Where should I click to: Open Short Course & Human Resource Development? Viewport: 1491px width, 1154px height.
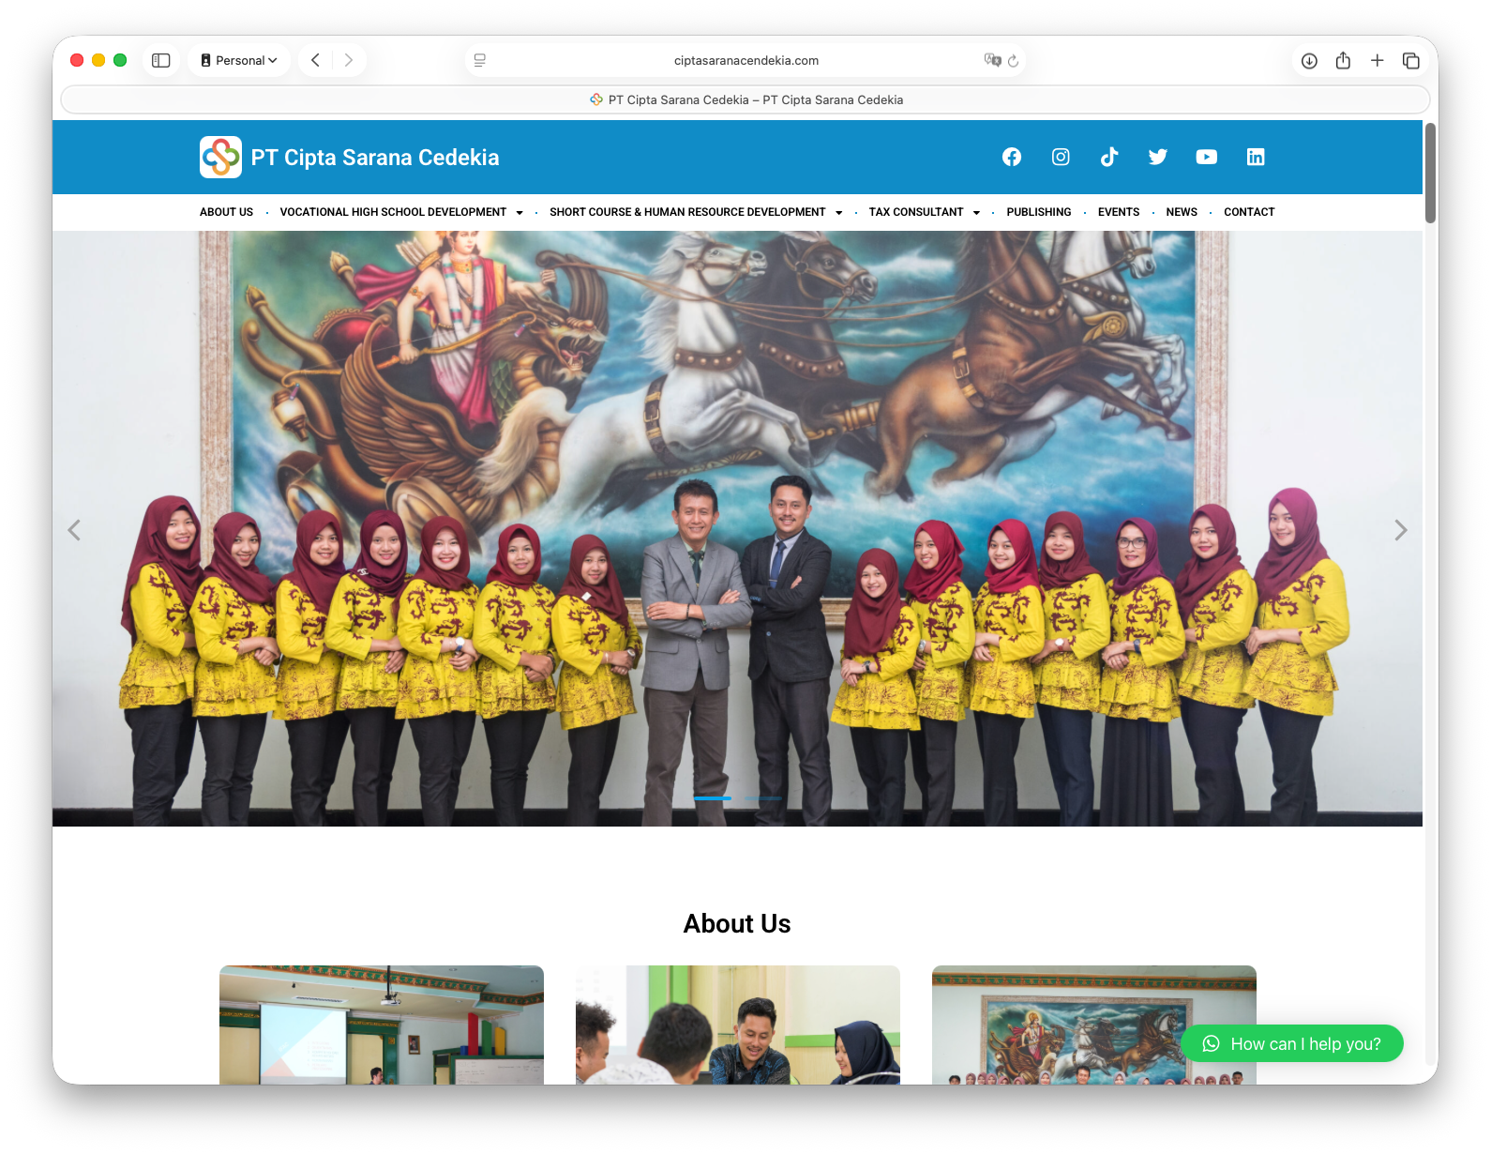point(687,212)
